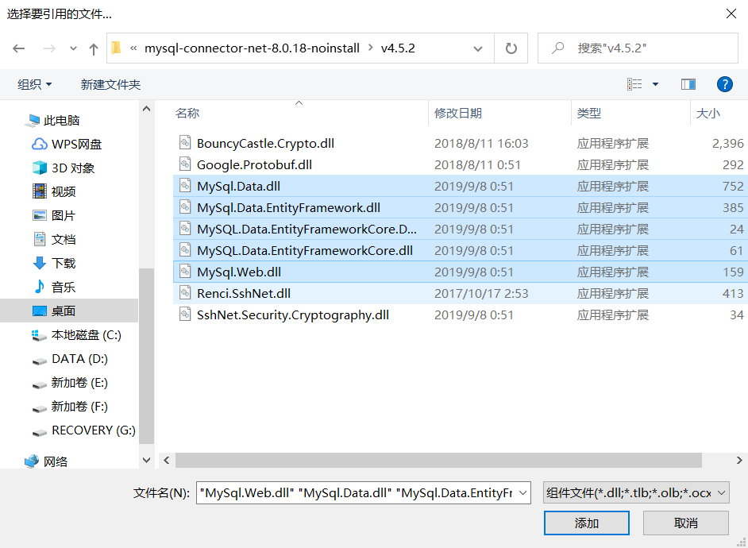The image size is (748, 548).
Task: Select the Google.Protobuf.dll file
Action: coord(461,164)
